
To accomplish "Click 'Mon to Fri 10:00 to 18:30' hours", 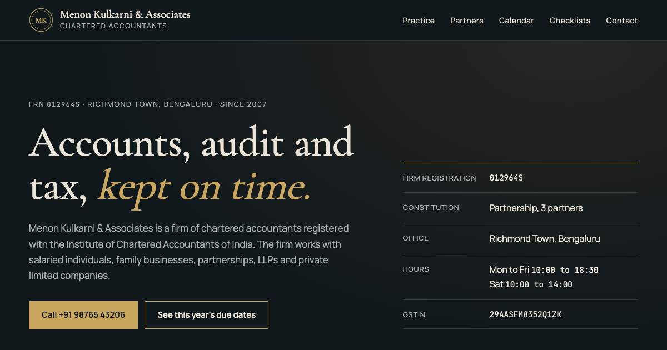I will (544, 270).
